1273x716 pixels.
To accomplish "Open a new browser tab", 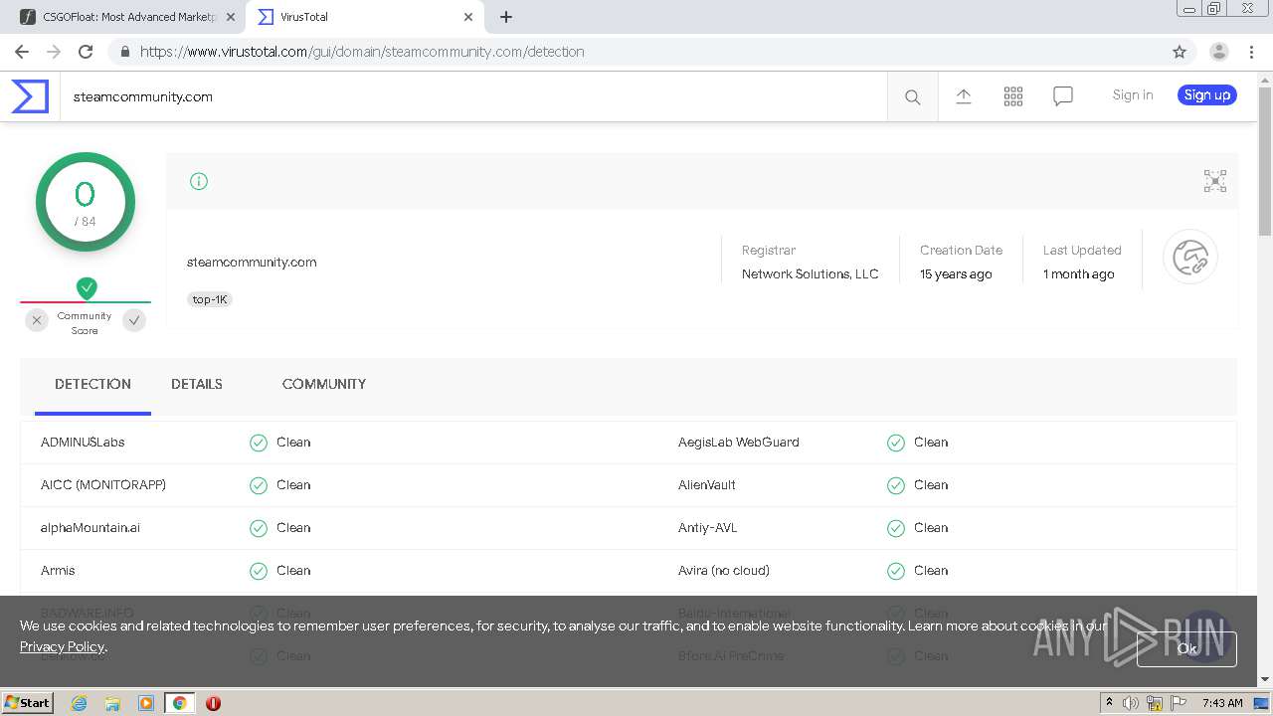I will pos(505,17).
